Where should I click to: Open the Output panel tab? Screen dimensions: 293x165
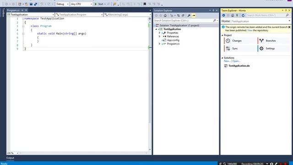click(x=10, y=158)
